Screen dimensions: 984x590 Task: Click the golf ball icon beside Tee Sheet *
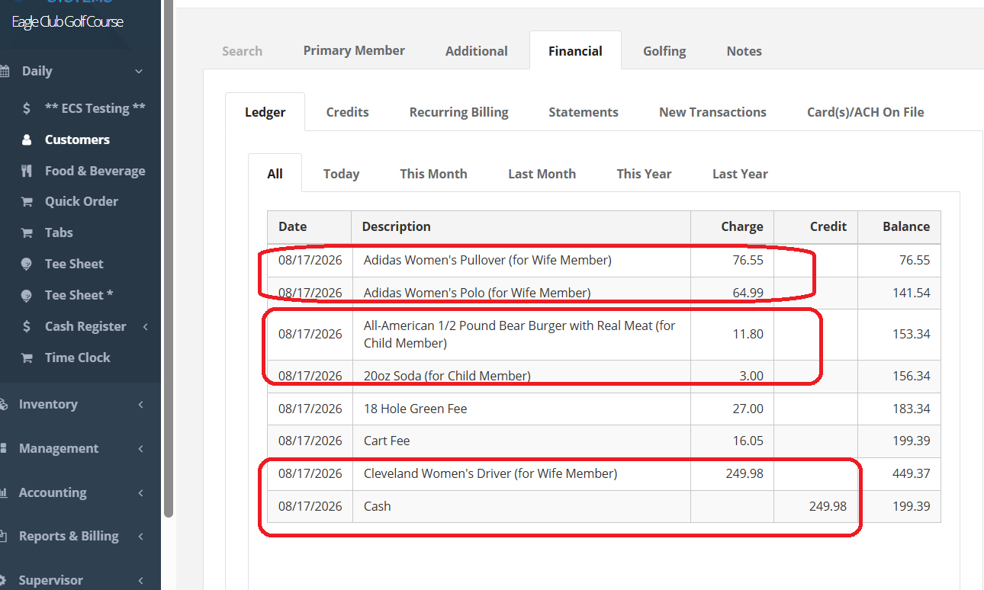point(27,295)
